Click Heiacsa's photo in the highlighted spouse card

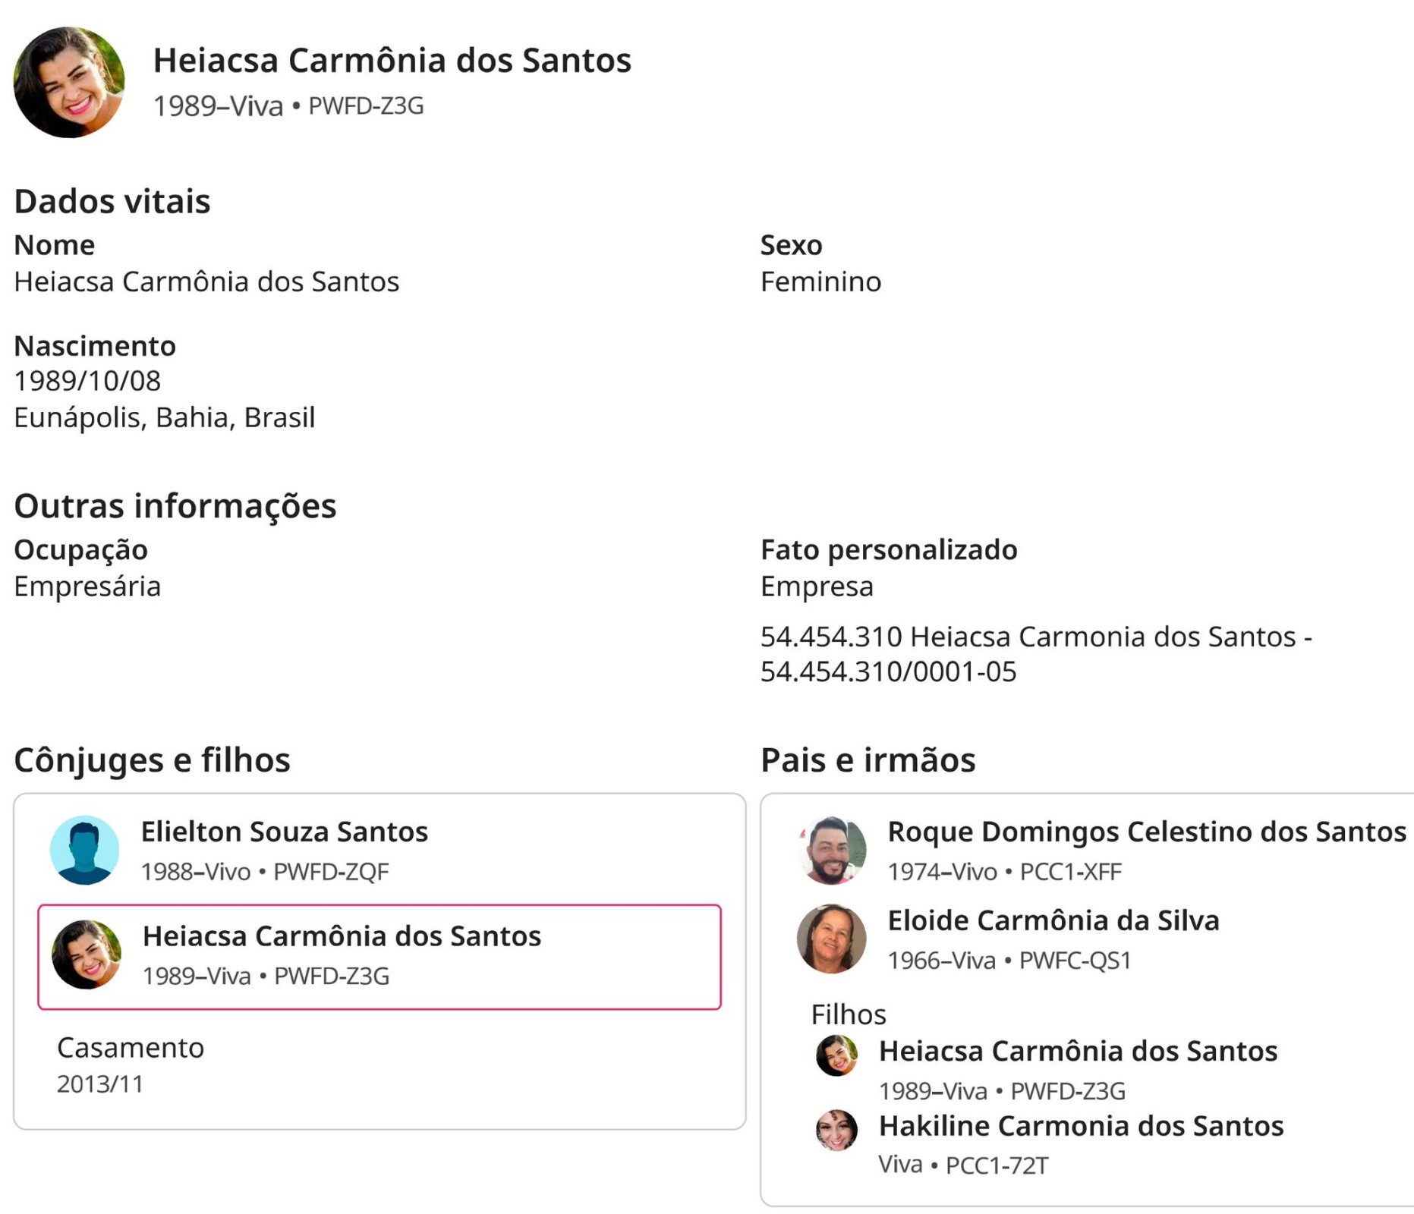coord(87,955)
